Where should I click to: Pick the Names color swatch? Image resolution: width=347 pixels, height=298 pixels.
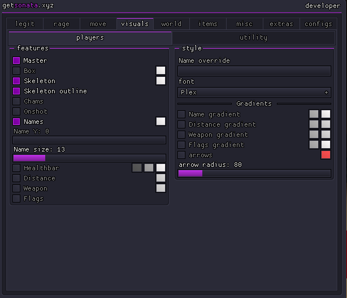161,122
